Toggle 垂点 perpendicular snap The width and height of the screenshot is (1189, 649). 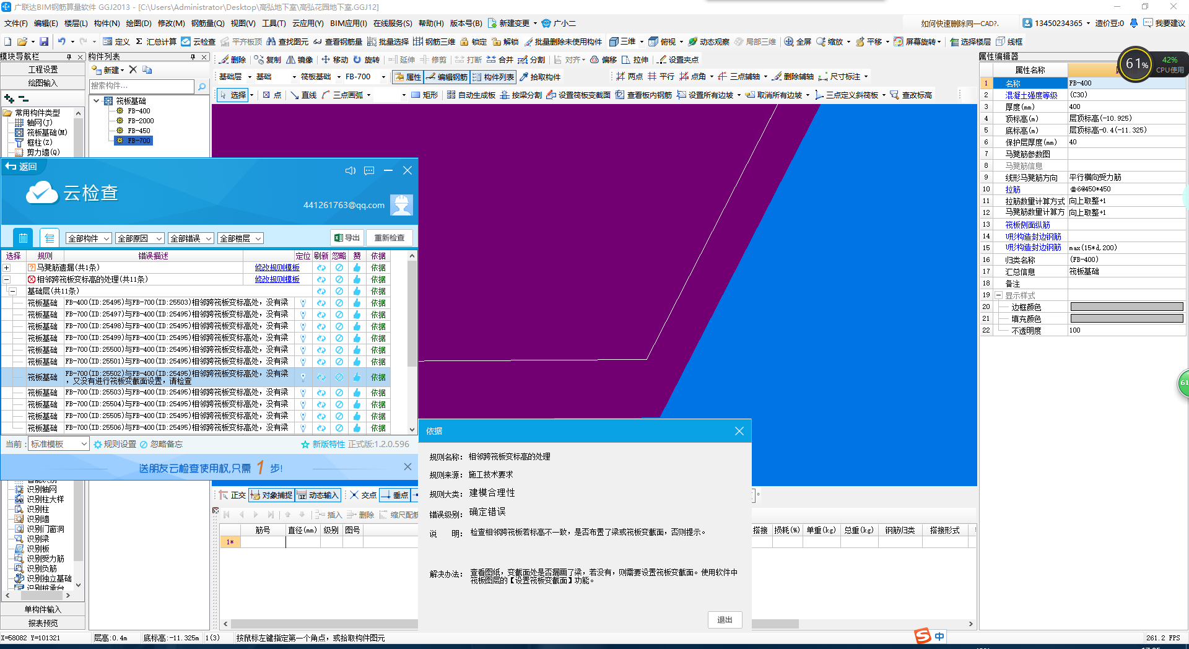(x=394, y=495)
